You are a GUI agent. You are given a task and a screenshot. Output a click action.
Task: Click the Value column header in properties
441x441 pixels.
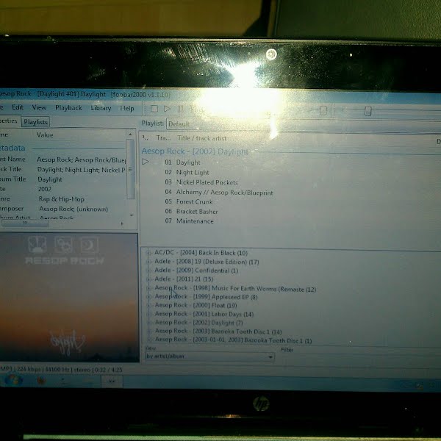[x=45, y=135]
